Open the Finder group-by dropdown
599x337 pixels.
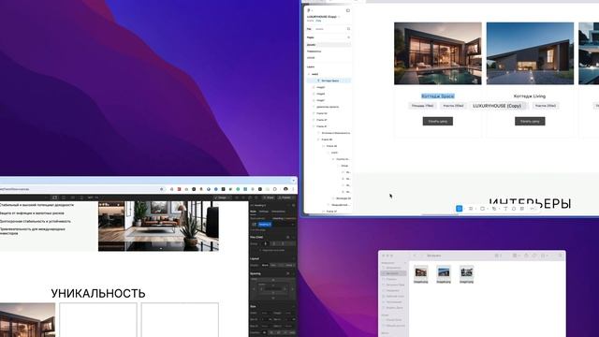click(516, 256)
